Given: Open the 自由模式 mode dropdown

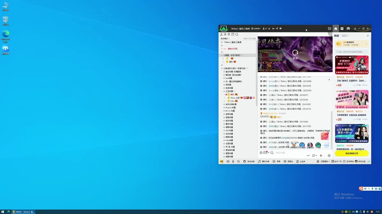Looking at the screenshot, I should tap(225, 39).
